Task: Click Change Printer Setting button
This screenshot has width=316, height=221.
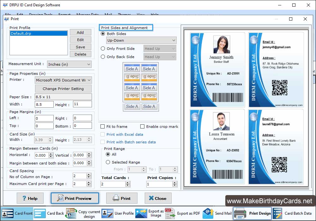Action: pyautogui.click(x=63, y=89)
